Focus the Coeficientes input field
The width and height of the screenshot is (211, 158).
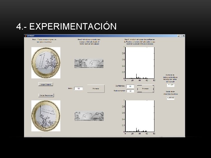130,86
